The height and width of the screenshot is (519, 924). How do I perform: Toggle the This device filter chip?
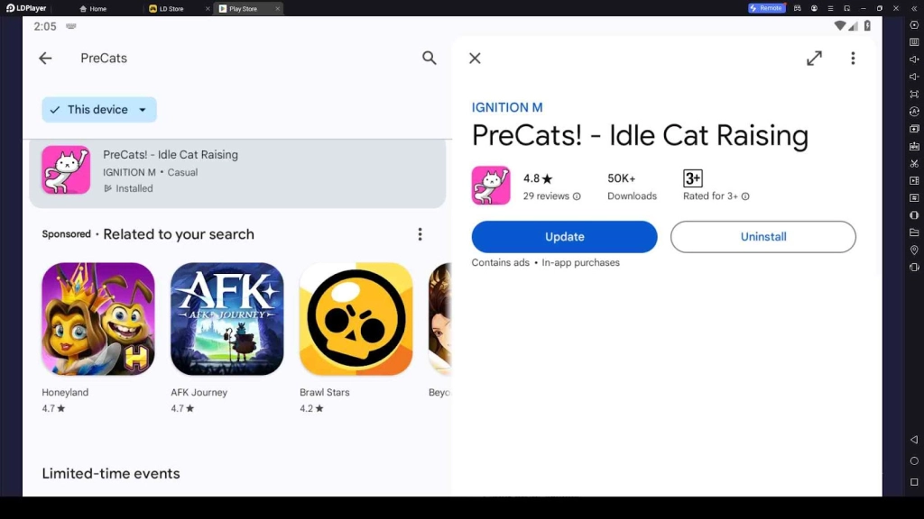pyautogui.click(x=88, y=110)
